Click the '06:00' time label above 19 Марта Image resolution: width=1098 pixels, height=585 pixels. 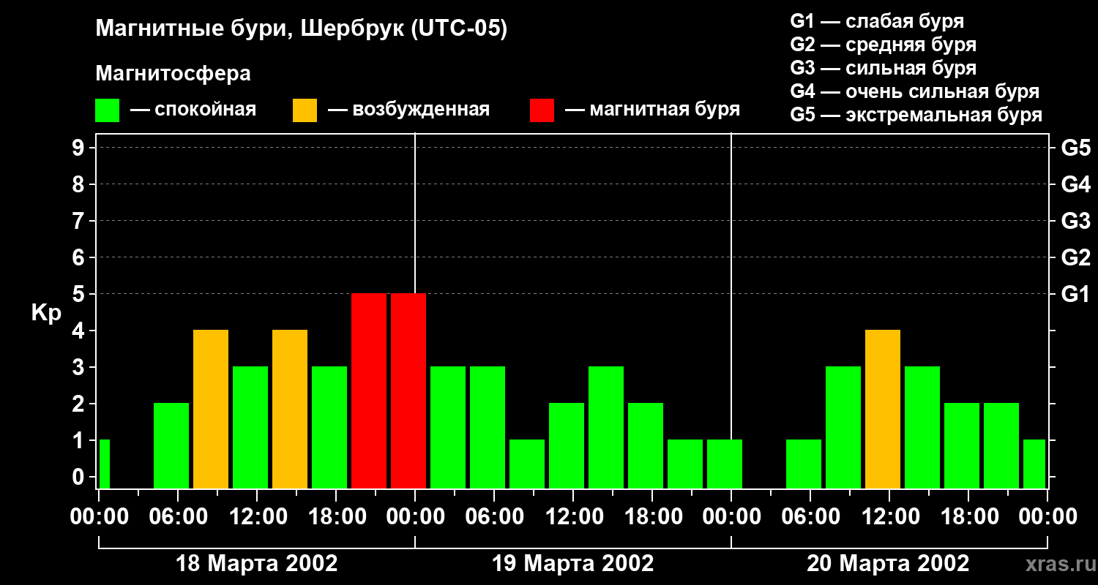click(495, 517)
